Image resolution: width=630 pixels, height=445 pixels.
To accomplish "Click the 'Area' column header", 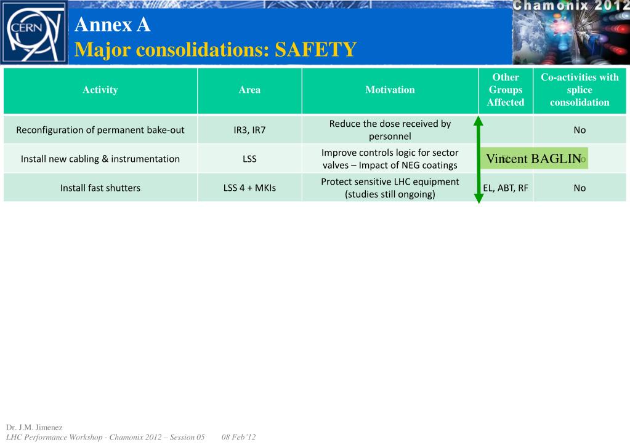I will pos(249,90).
